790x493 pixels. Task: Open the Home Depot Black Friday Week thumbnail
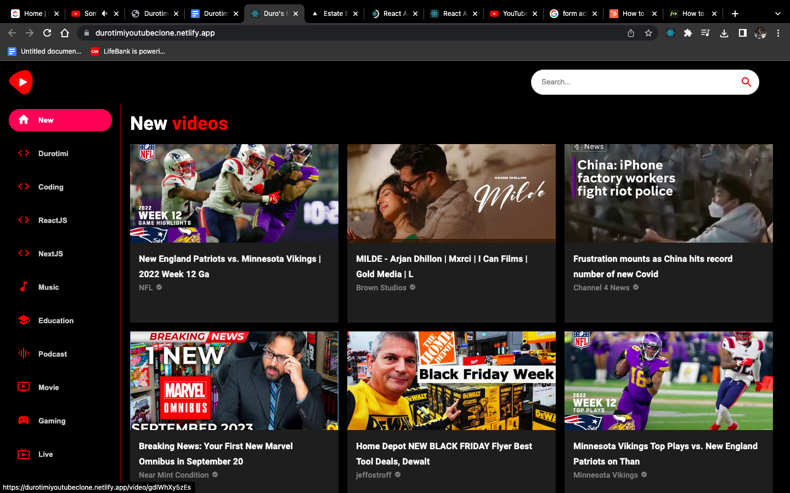point(452,381)
